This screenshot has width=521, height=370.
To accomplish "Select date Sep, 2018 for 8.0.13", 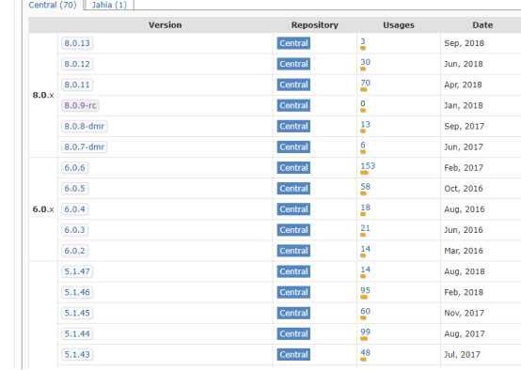I will 465,43.
